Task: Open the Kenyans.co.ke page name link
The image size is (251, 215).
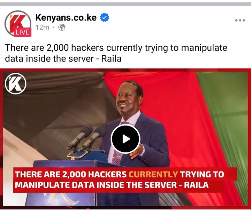Action: tap(66, 17)
